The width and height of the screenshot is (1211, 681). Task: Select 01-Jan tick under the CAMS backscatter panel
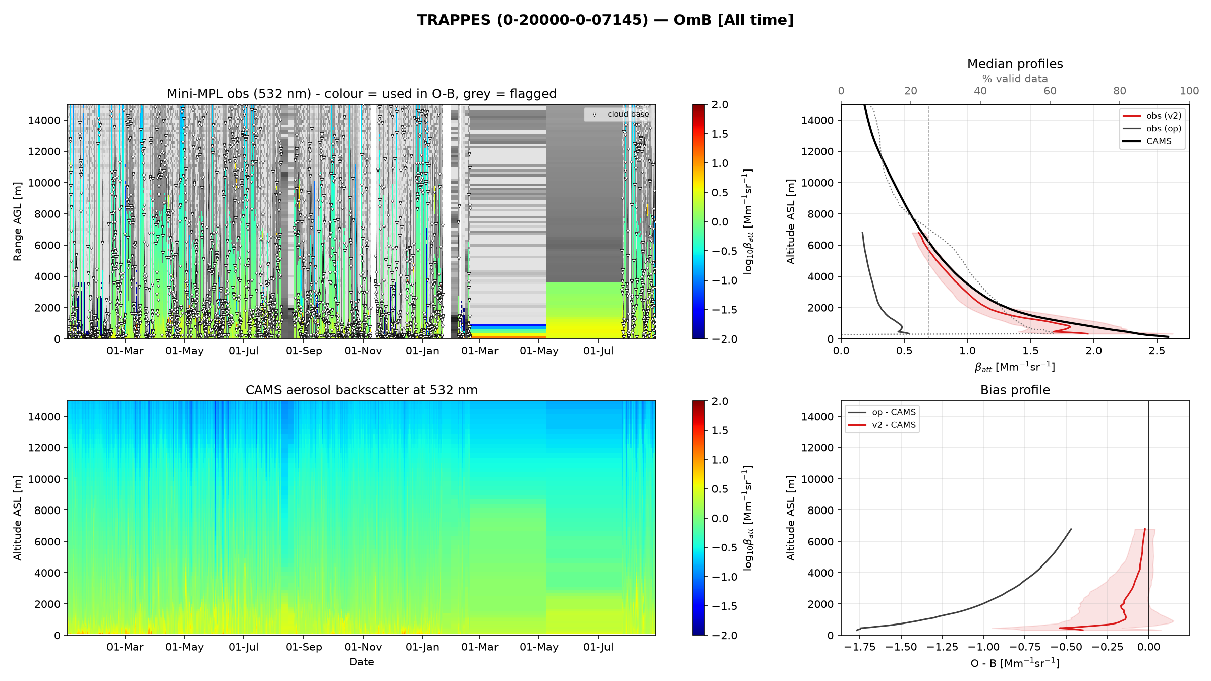point(423,647)
